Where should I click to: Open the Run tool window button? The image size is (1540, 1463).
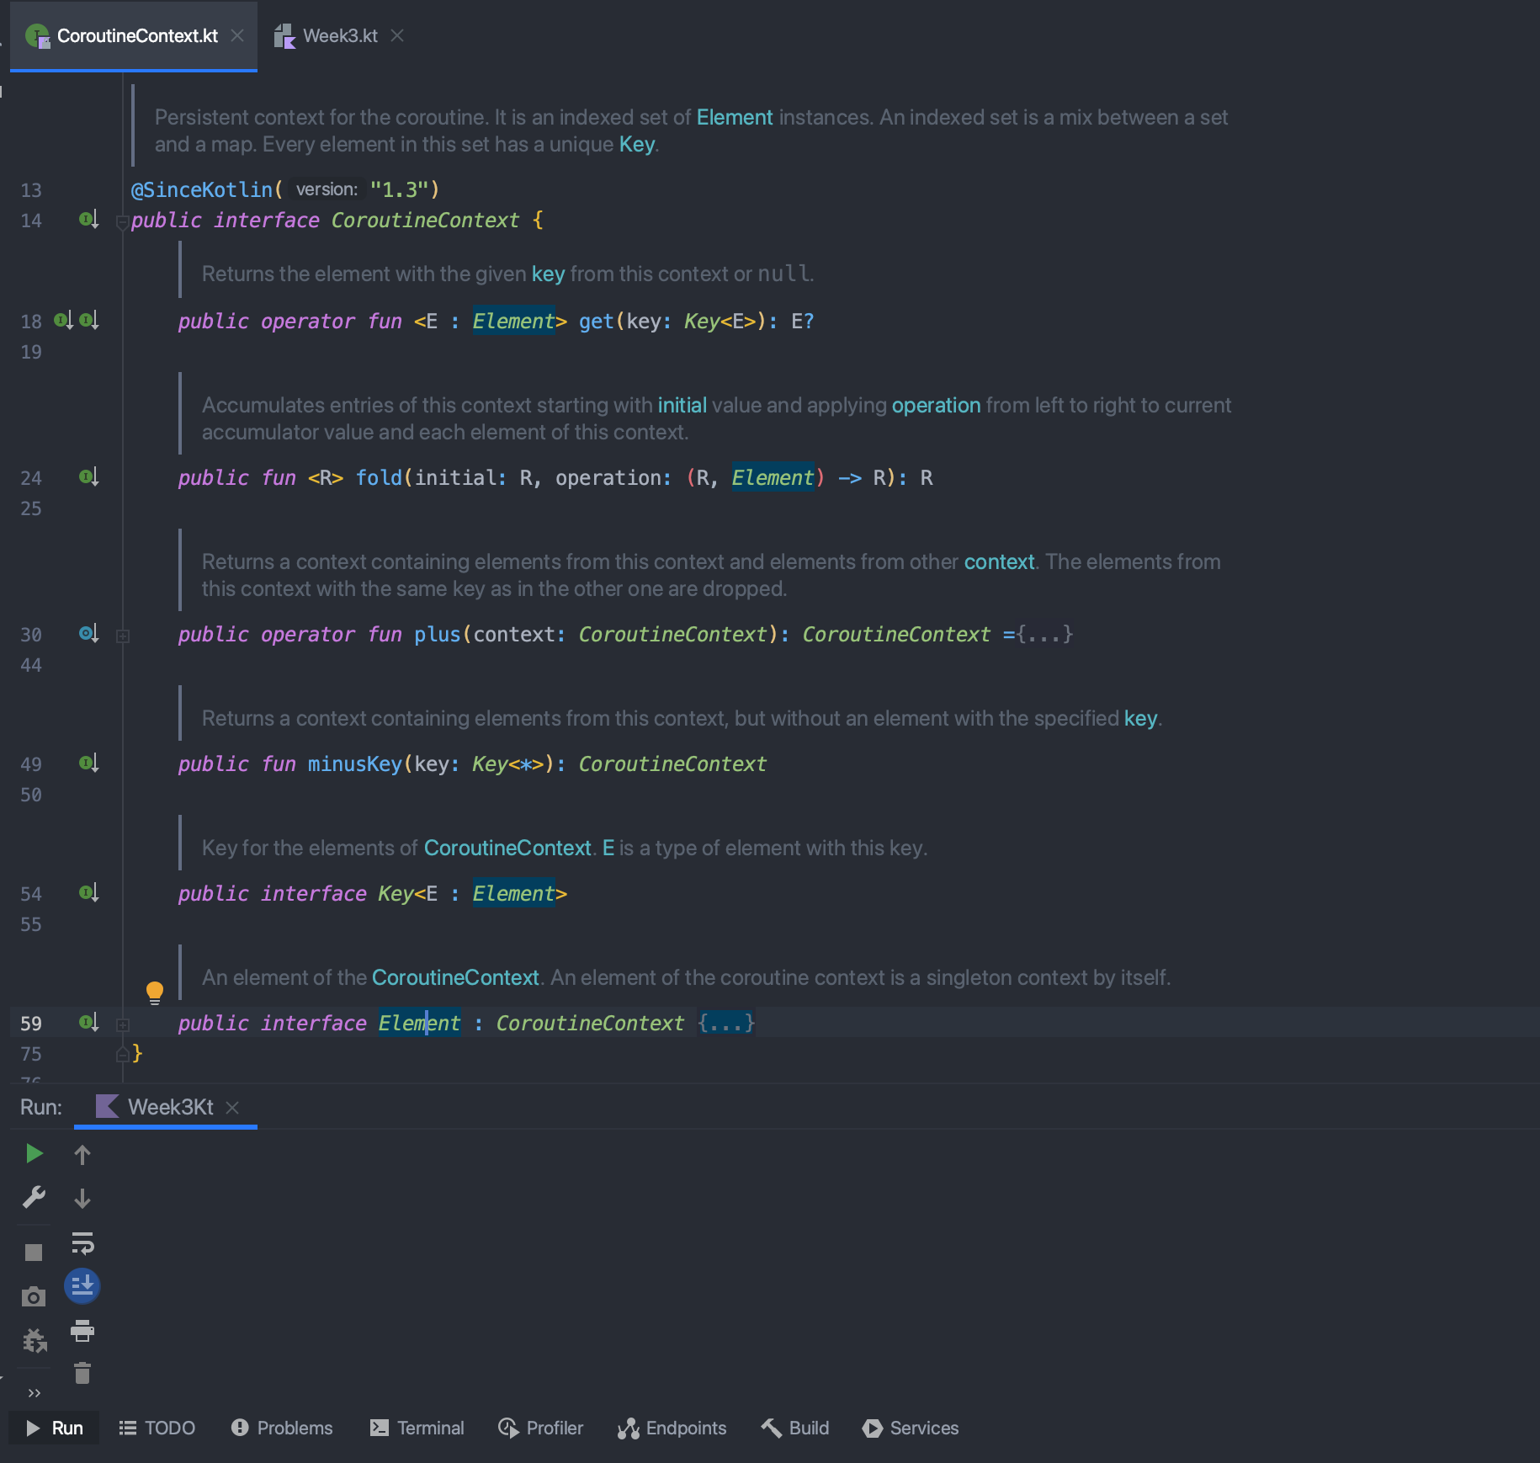[55, 1428]
